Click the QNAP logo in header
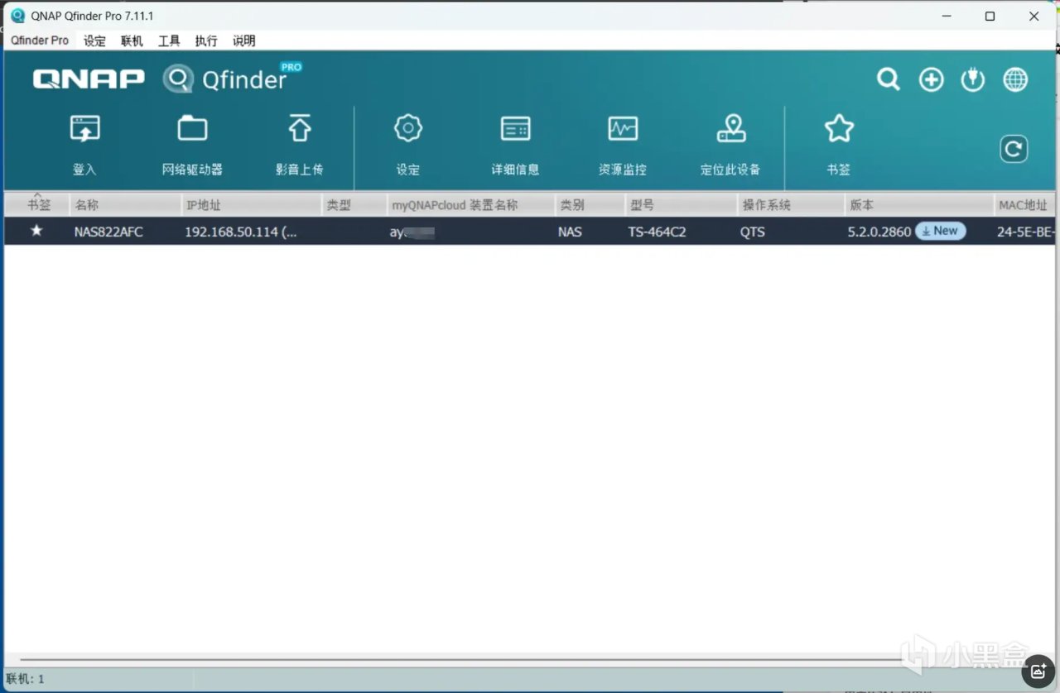This screenshot has height=693, width=1060. pos(89,79)
